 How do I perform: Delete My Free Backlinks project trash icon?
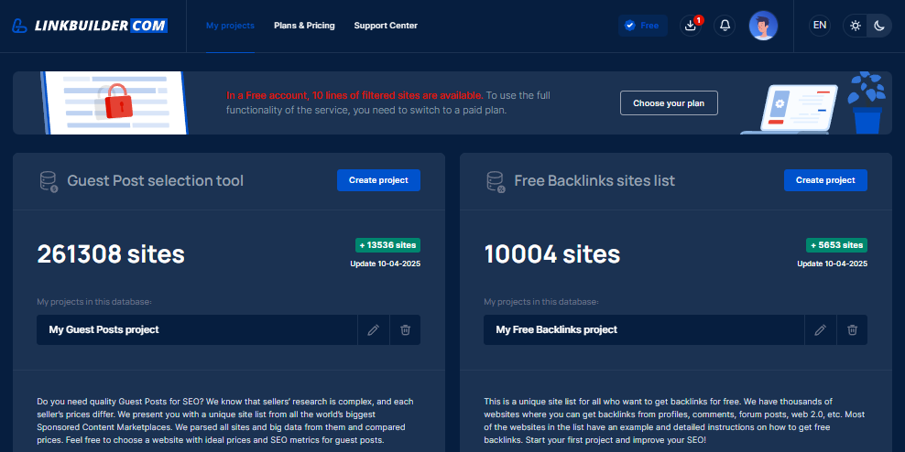coord(852,329)
